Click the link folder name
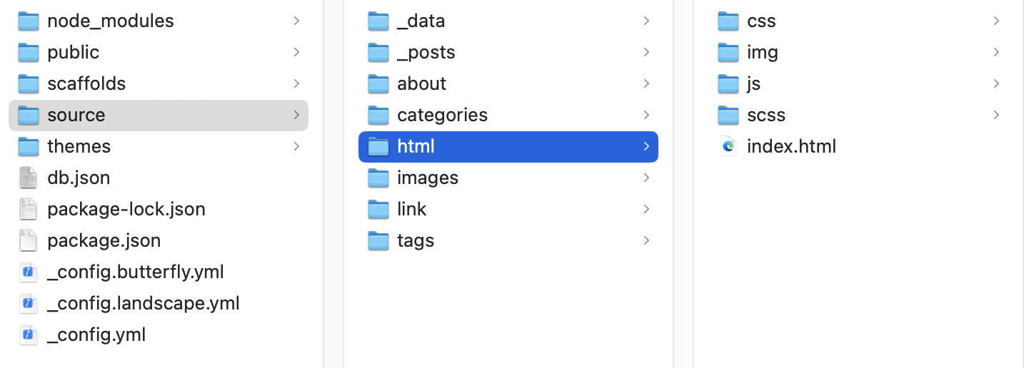 412,209
